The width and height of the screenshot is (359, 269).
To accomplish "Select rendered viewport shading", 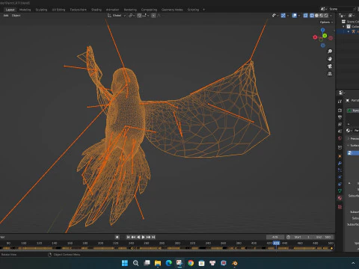I will point(326,16).
